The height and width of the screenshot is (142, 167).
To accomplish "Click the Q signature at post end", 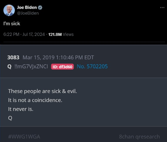I will coord(10,118).
